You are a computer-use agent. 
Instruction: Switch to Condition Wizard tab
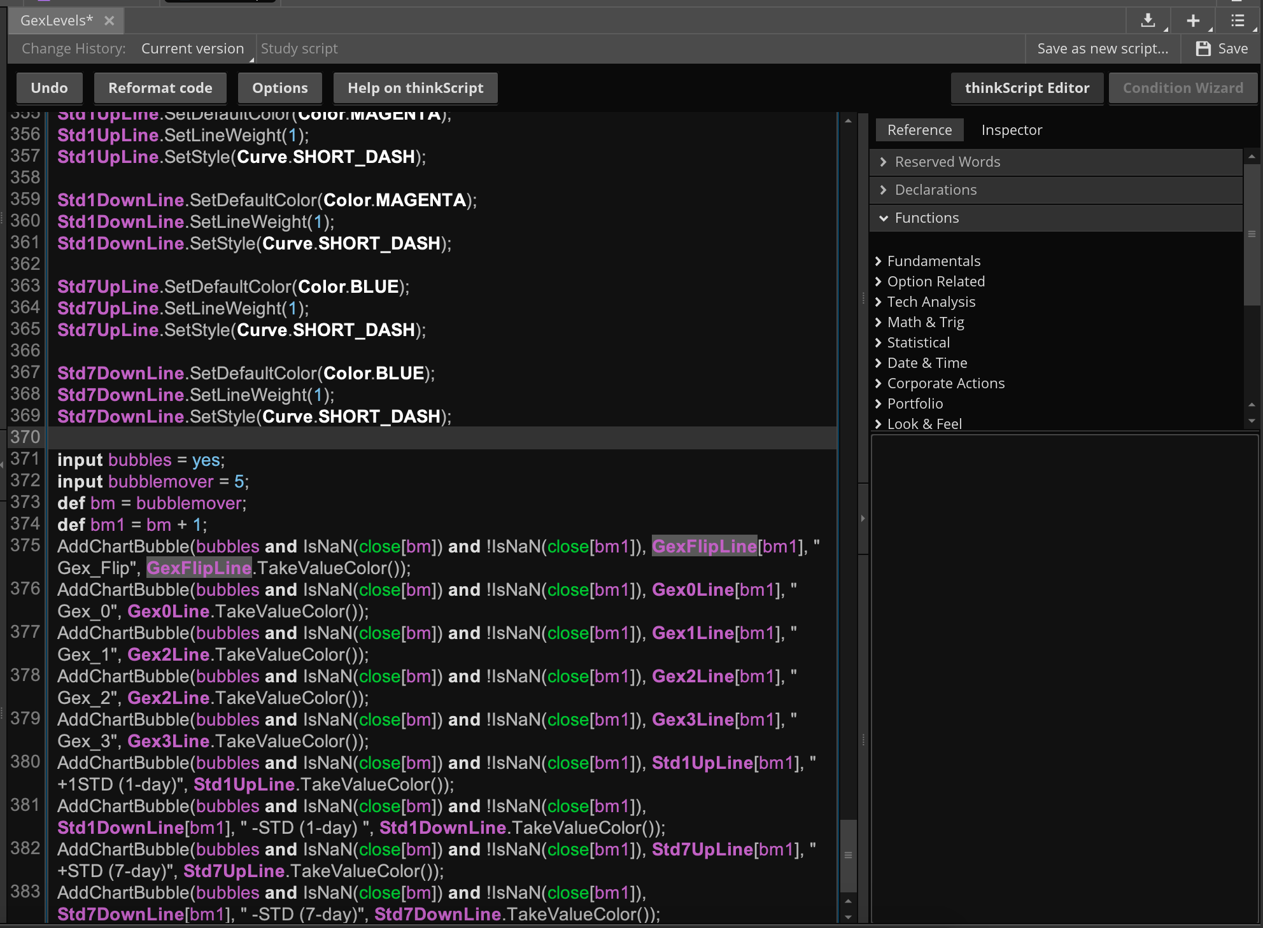point(1183,88)
